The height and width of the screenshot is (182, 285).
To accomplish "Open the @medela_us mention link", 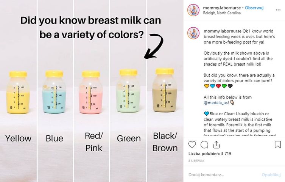I will (x=216, y=103).
